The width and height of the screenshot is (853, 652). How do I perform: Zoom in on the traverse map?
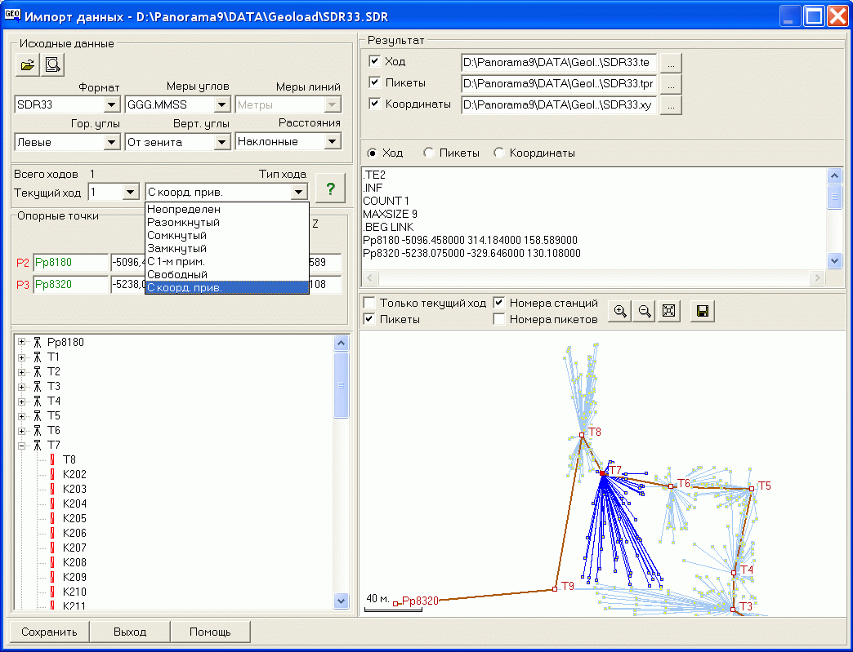click(621, 311)
